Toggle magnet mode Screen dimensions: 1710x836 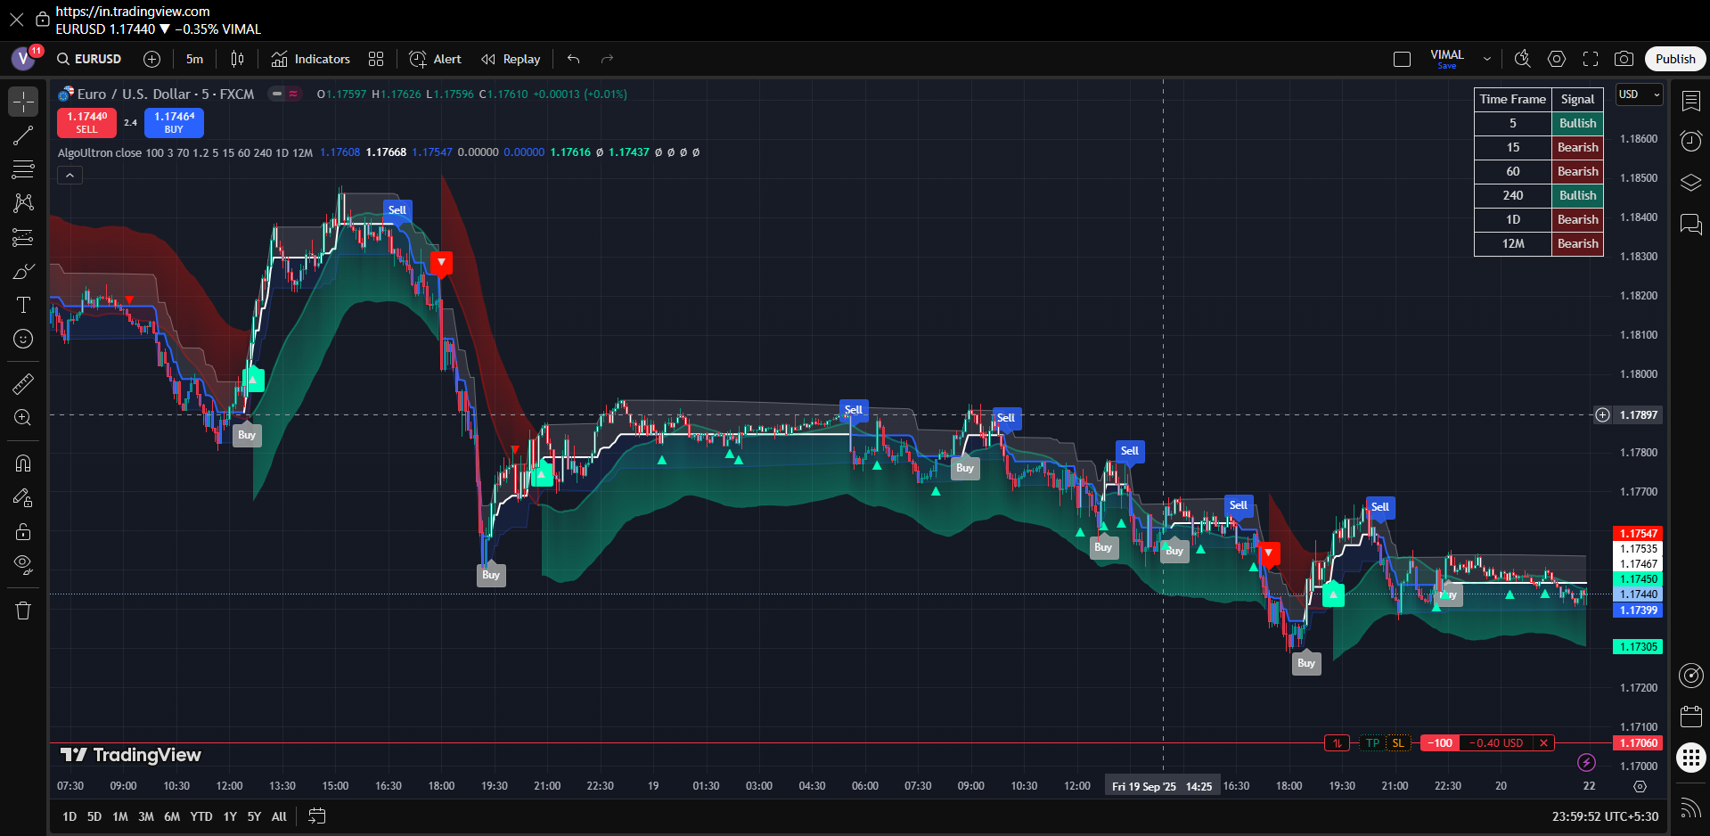pos(23,463)
